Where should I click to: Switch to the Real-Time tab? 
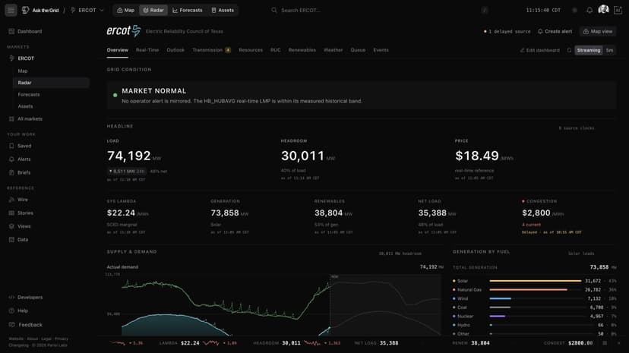[147, 50]
